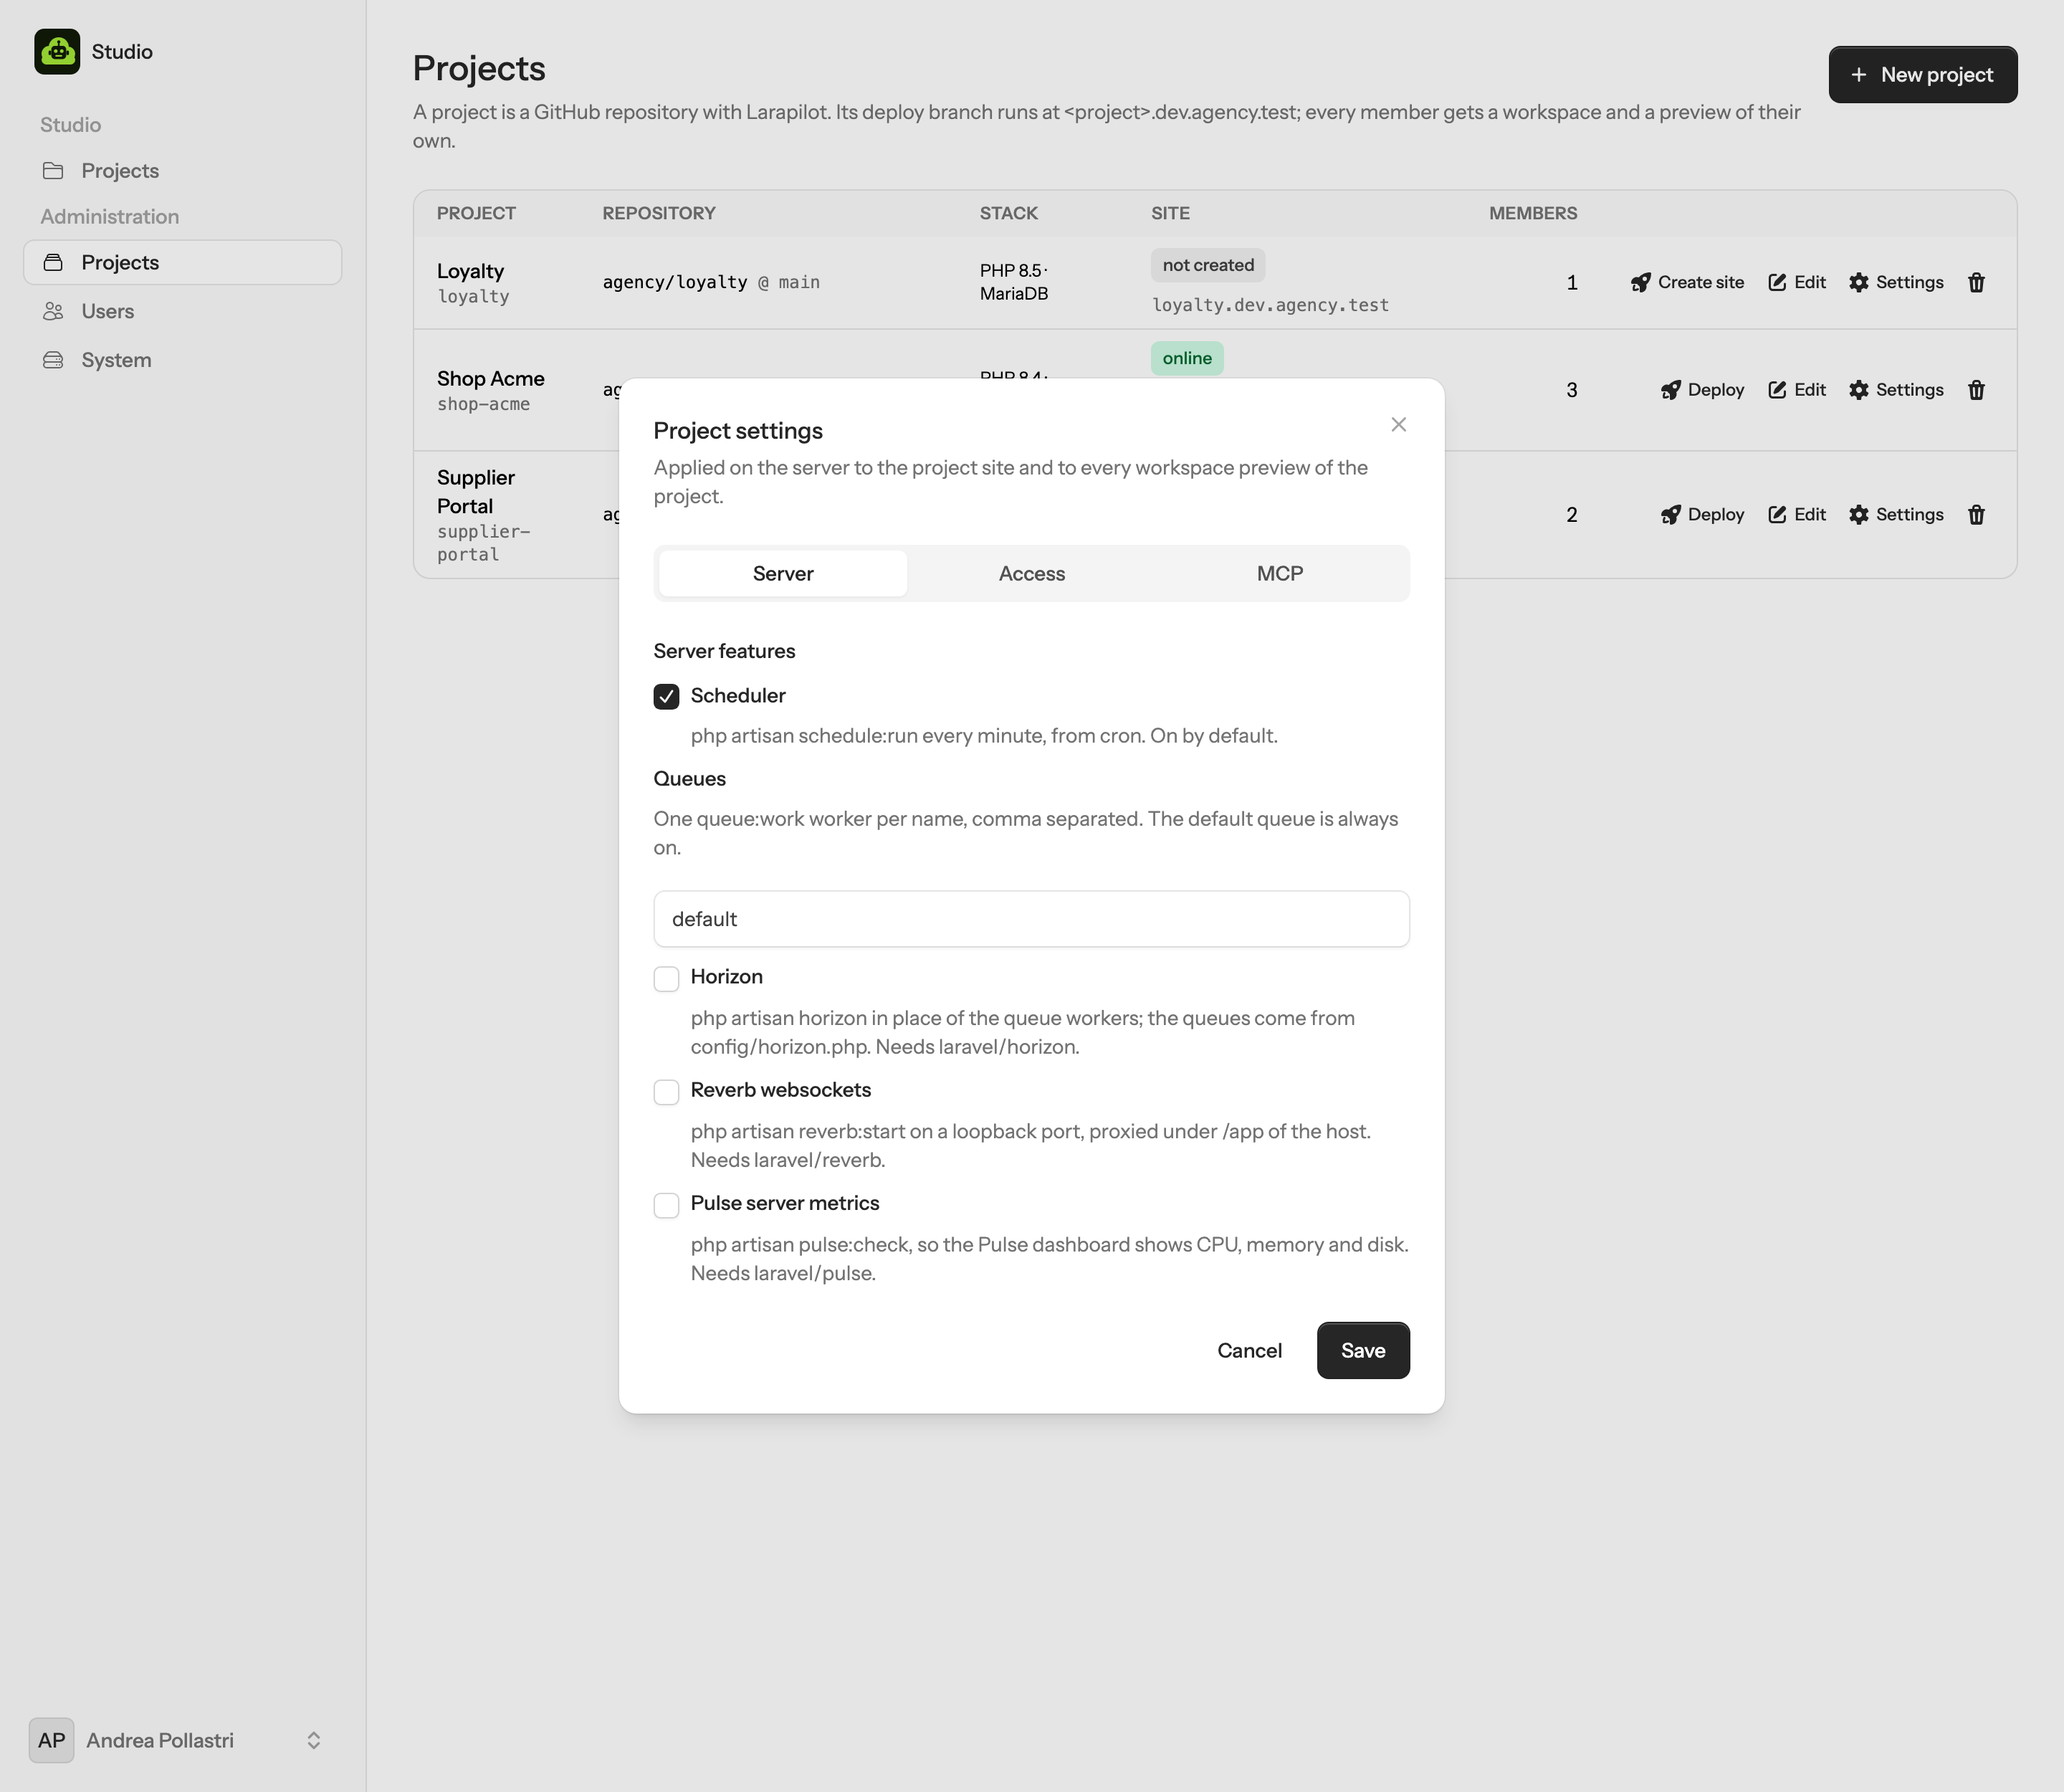Click the Edit pencil icon for Shop Acme

[1777, 390]
